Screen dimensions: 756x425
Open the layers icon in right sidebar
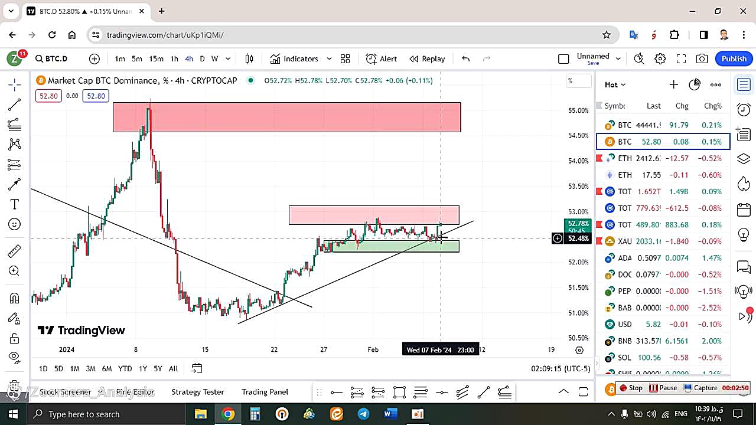pos(744,159)
